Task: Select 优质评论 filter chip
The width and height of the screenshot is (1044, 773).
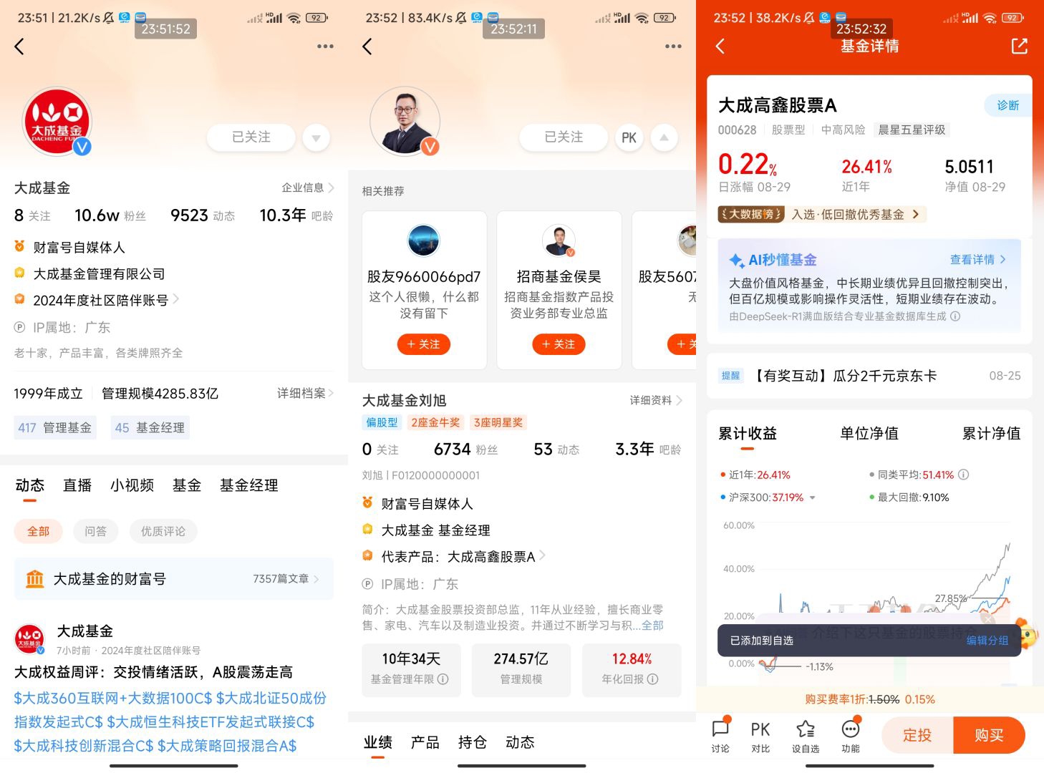Action: point(163,531)
